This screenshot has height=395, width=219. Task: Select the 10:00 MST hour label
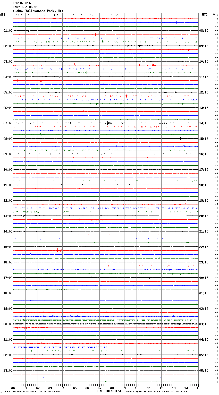(8, 170)
